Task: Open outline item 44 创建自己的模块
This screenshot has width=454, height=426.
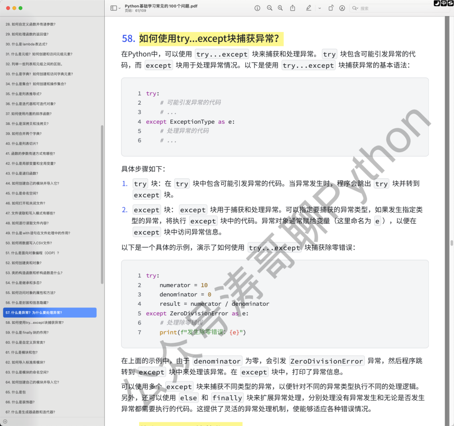Action: [x=32, y=183]
